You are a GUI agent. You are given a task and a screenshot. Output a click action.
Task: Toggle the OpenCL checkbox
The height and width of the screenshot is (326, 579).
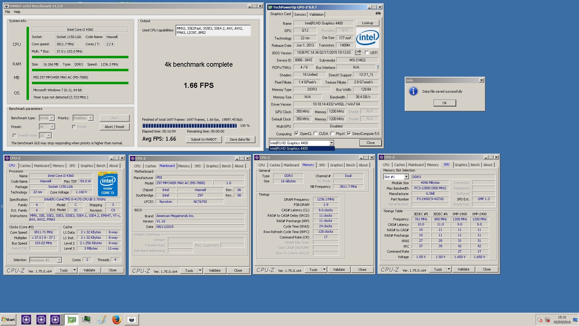(296, 134)
